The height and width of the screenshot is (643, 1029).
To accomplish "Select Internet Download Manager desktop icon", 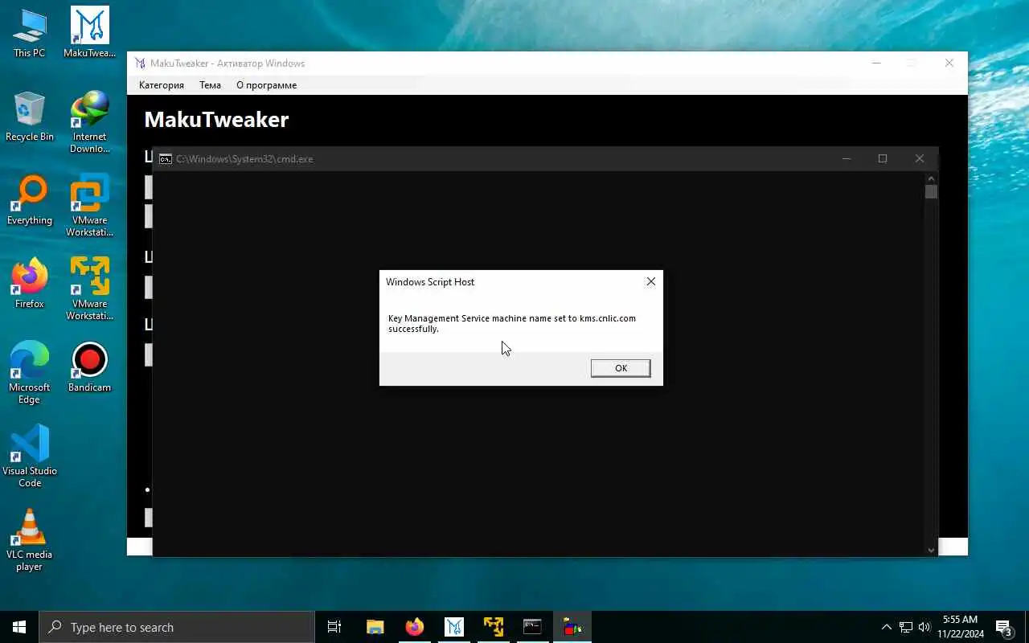I will (x=89, y=123).
